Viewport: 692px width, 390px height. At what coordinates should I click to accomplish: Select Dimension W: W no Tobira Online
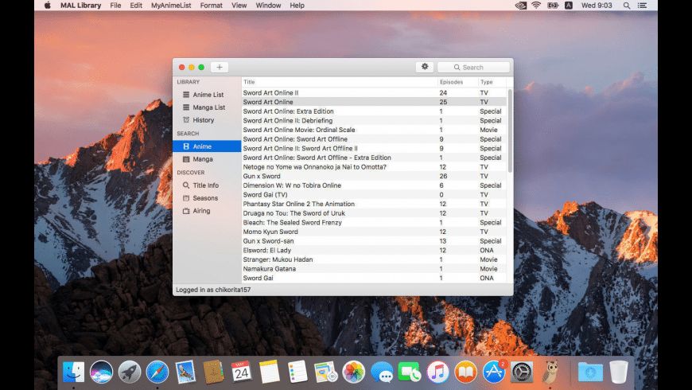pos(375,185)
